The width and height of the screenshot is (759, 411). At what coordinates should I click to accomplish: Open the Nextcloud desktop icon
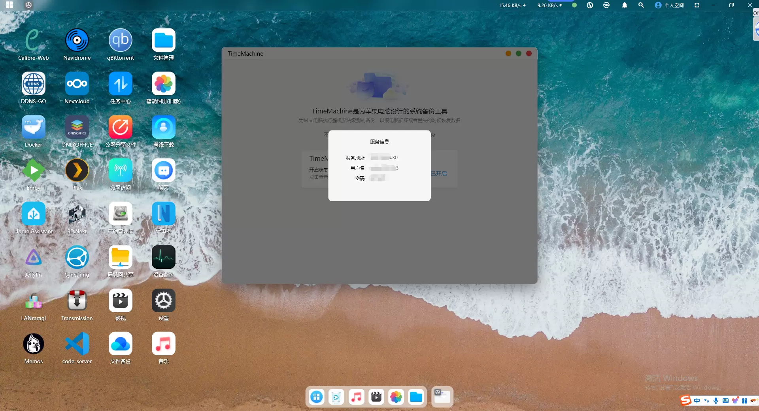pos(77,84)
